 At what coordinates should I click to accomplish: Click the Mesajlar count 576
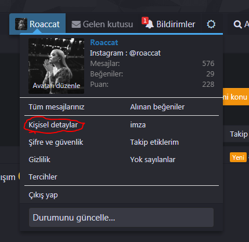coord(208,64)
